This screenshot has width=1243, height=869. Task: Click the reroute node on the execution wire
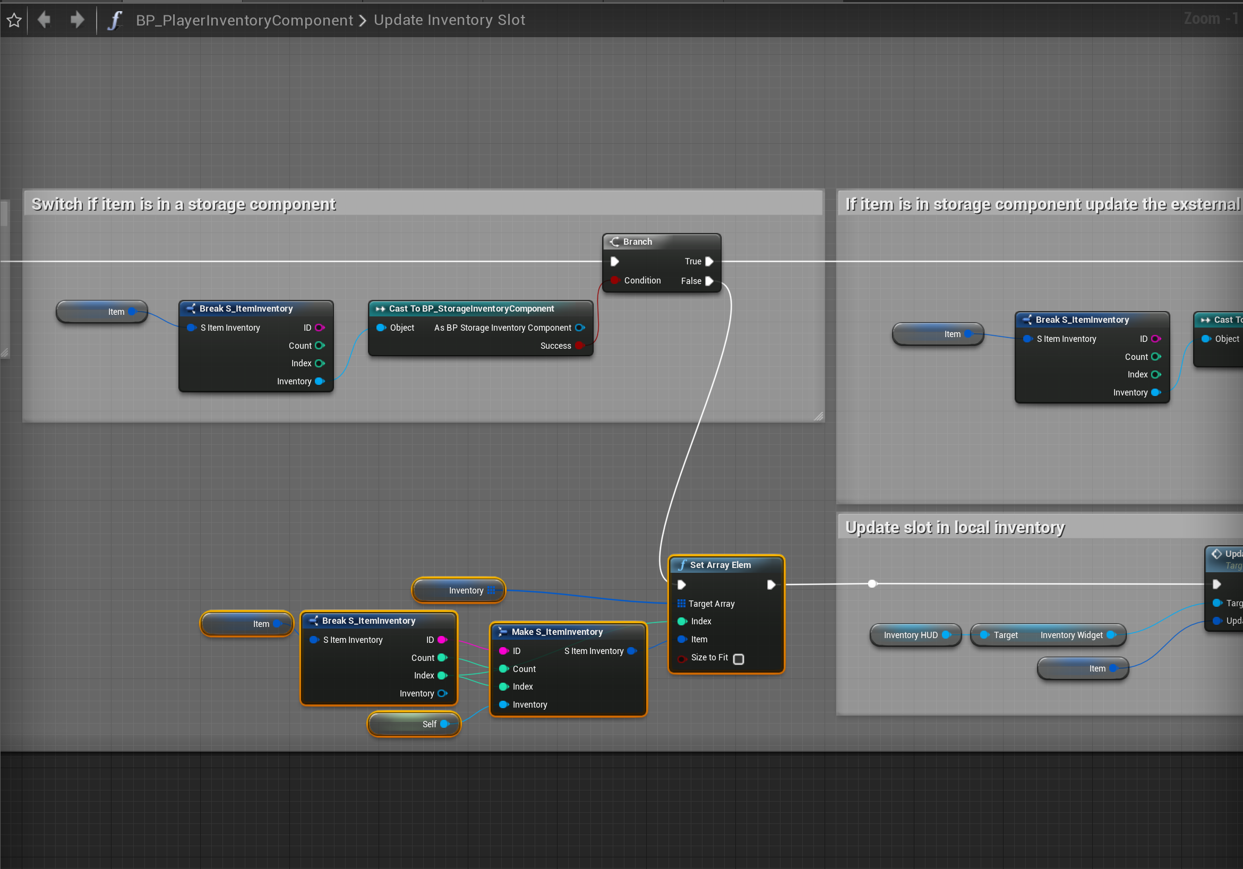pos(872,584)
